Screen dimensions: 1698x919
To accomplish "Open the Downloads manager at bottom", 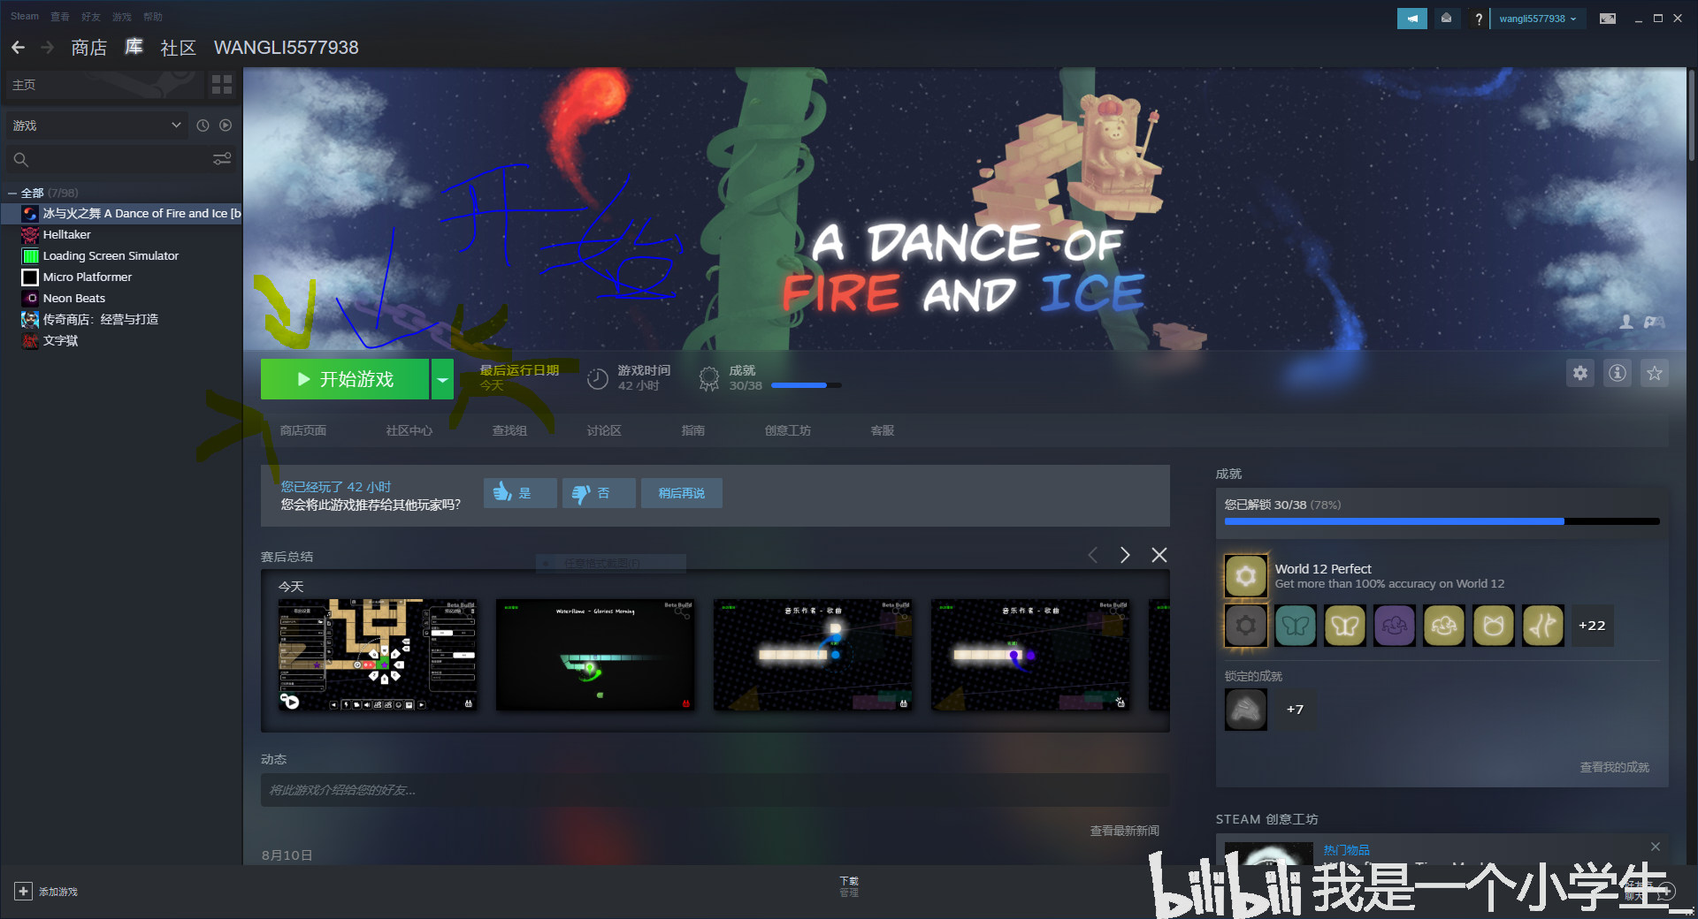I will 849,886.
